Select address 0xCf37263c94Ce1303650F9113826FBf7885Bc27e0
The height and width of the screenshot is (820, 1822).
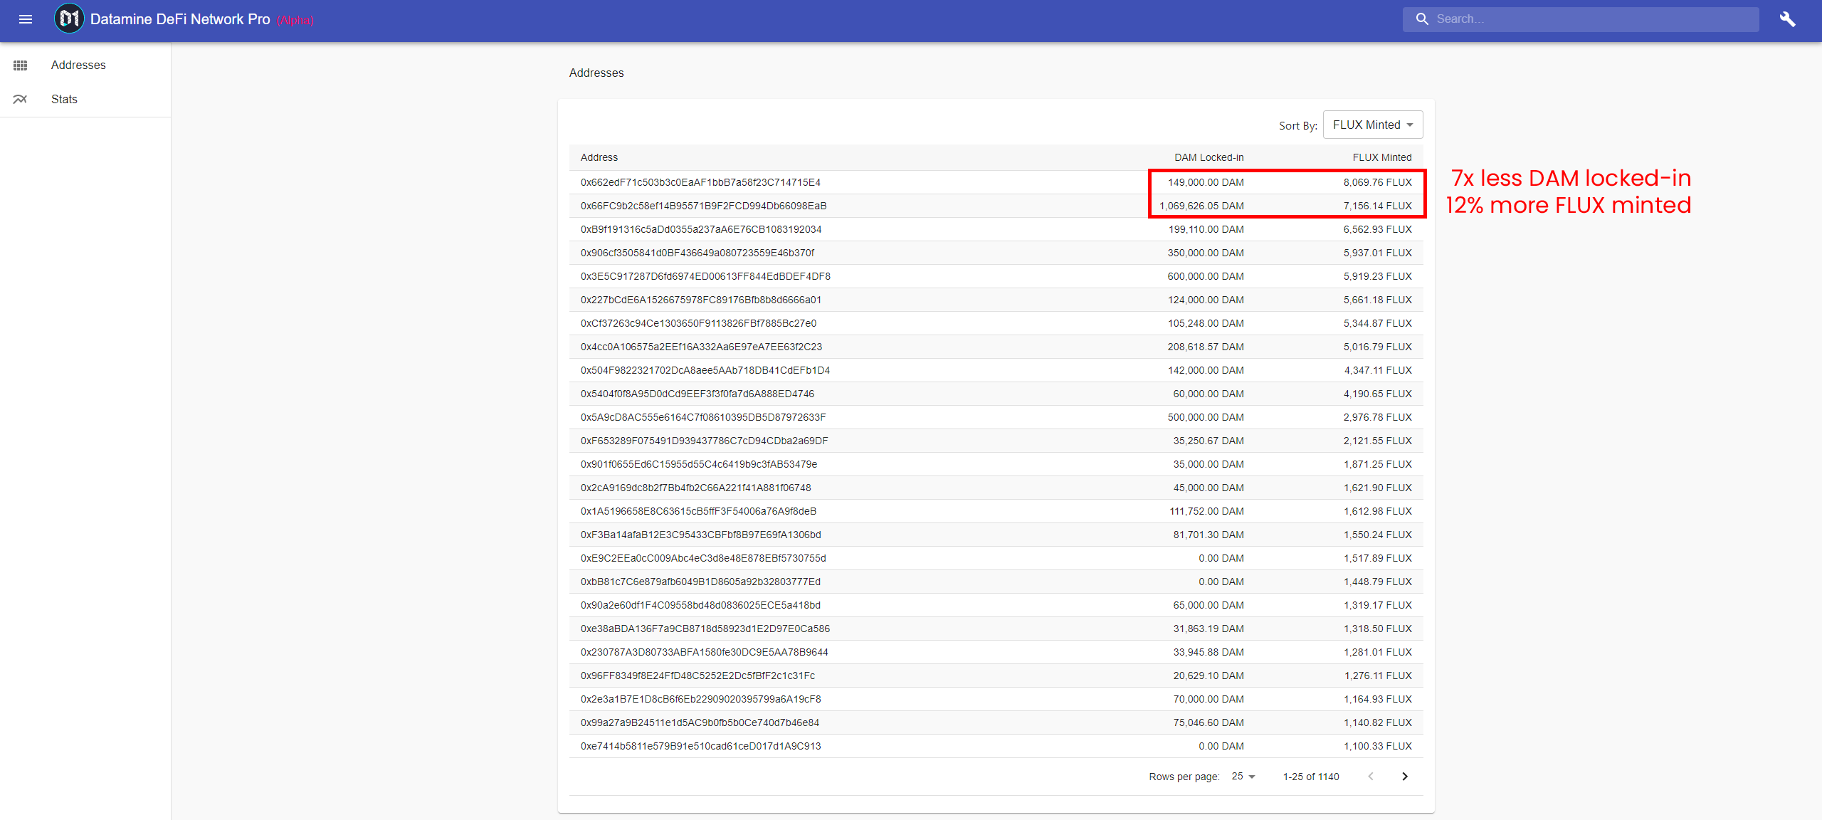tap(698, 323)
